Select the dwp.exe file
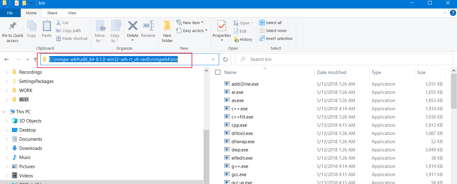The image size is (457, 184). (240, 150)
